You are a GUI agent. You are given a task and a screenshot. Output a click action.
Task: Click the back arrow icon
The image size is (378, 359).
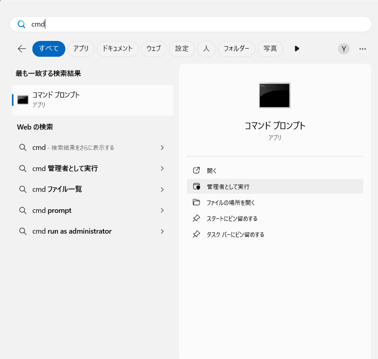pyautogui.click(x=22, y=49)
